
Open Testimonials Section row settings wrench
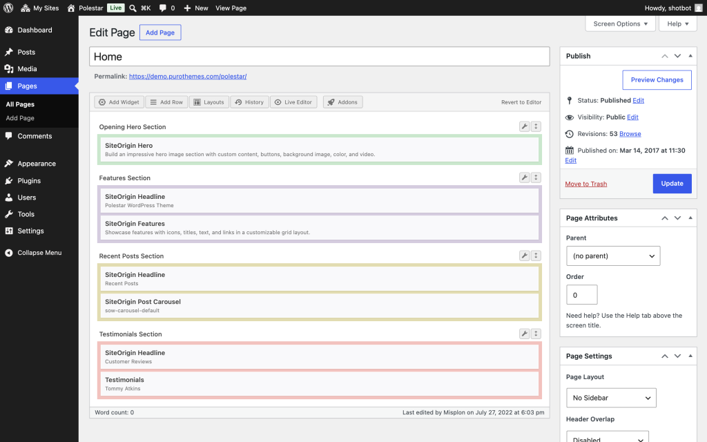point(525,334)
